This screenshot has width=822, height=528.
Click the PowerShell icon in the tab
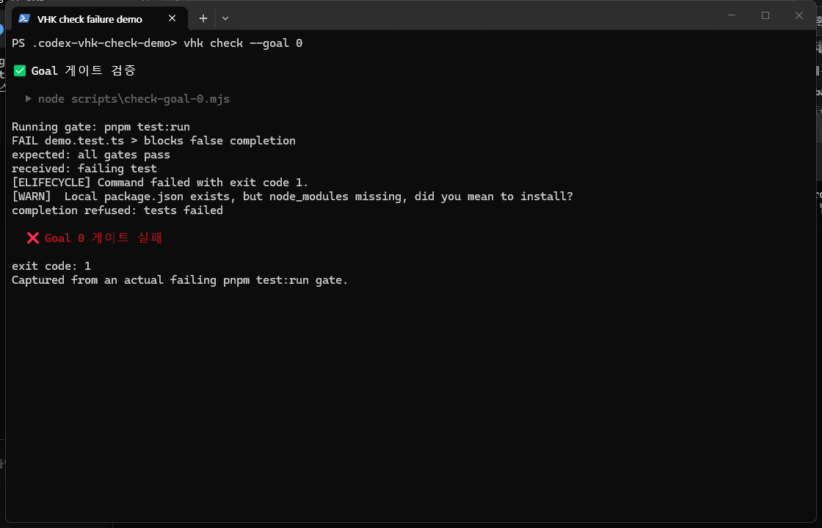pos(24,19)
